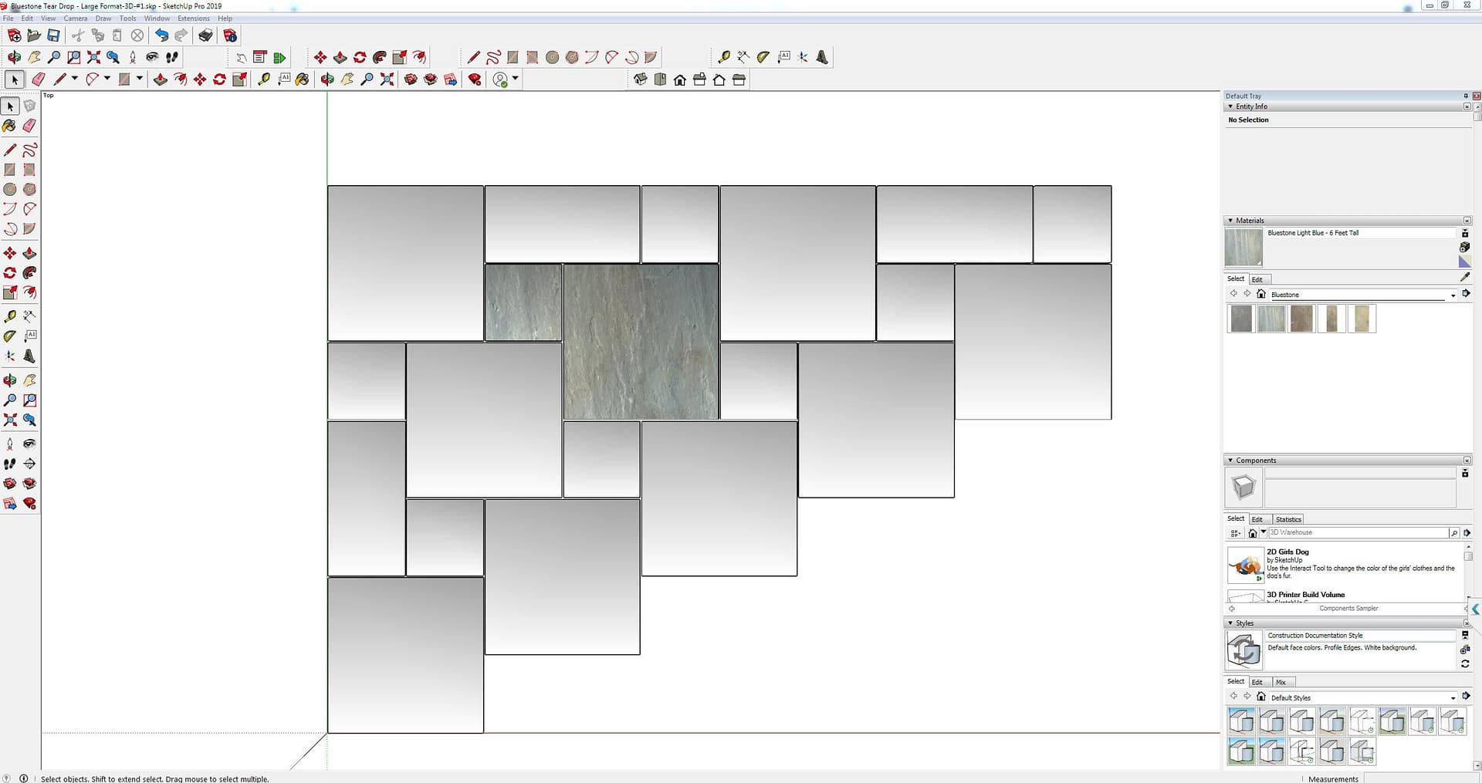Select the Eraser tool in left toolbar
Image resolution: width=1482 pixels, height=783 pixels.
[x=29, y=126]
